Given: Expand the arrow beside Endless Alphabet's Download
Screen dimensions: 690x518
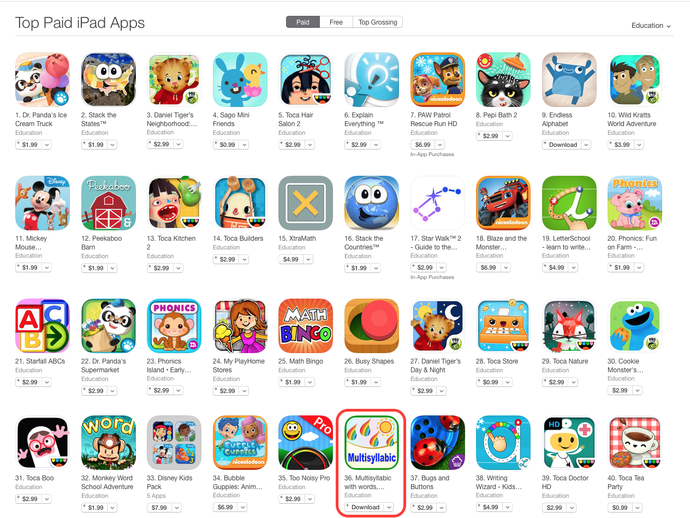Looking at the screenshot, I should [x=586, y=145].
